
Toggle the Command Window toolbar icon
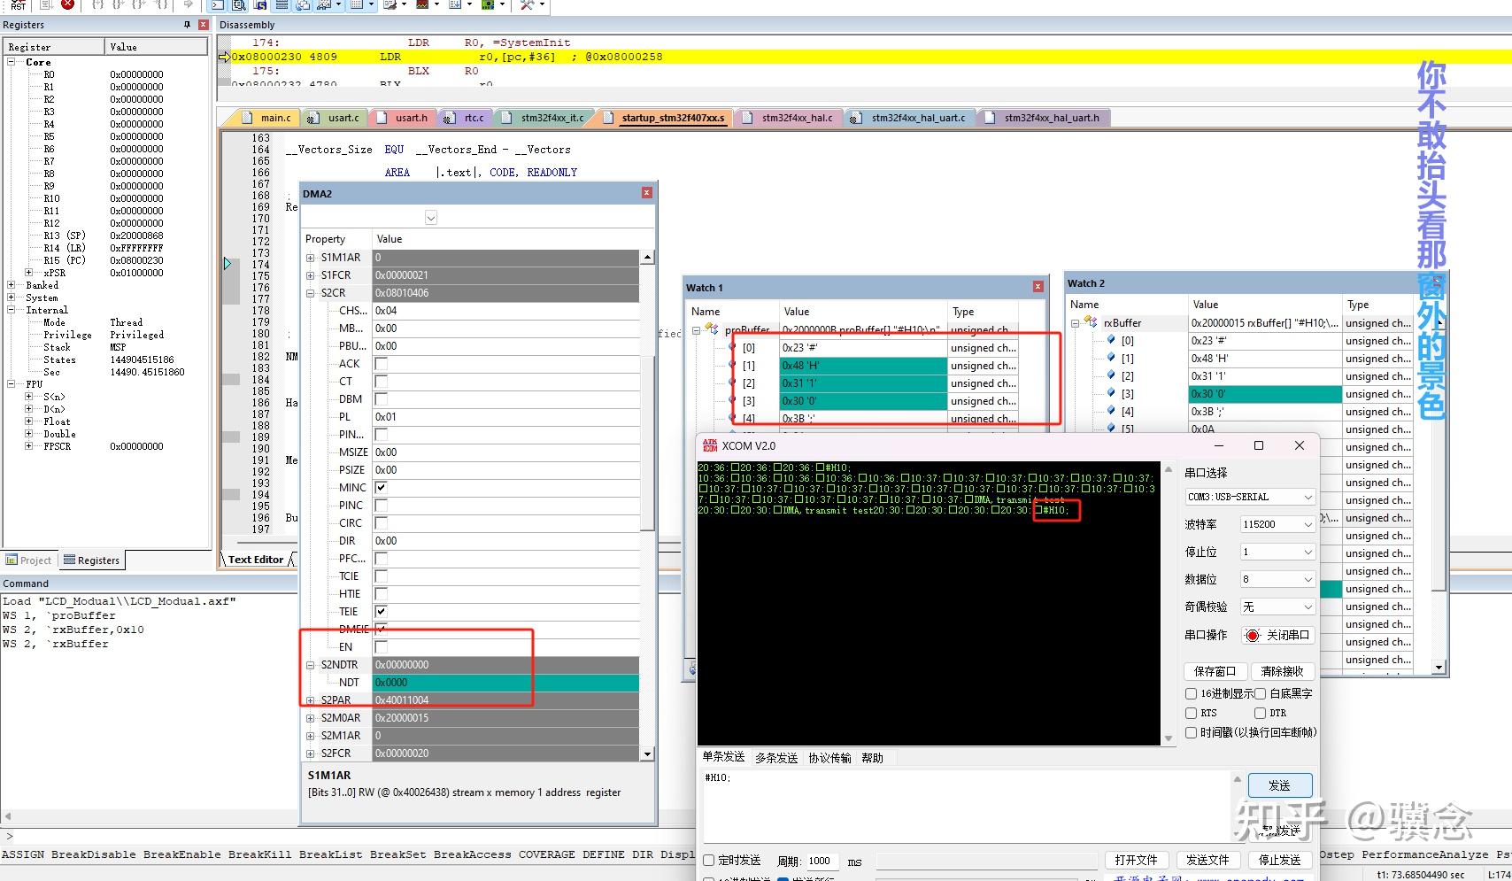pyautogui.click(x=217, y=5)
